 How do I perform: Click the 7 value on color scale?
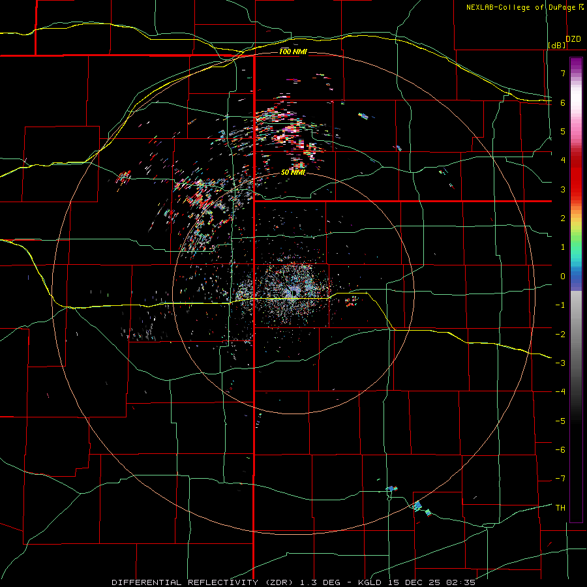pos(563,73)
